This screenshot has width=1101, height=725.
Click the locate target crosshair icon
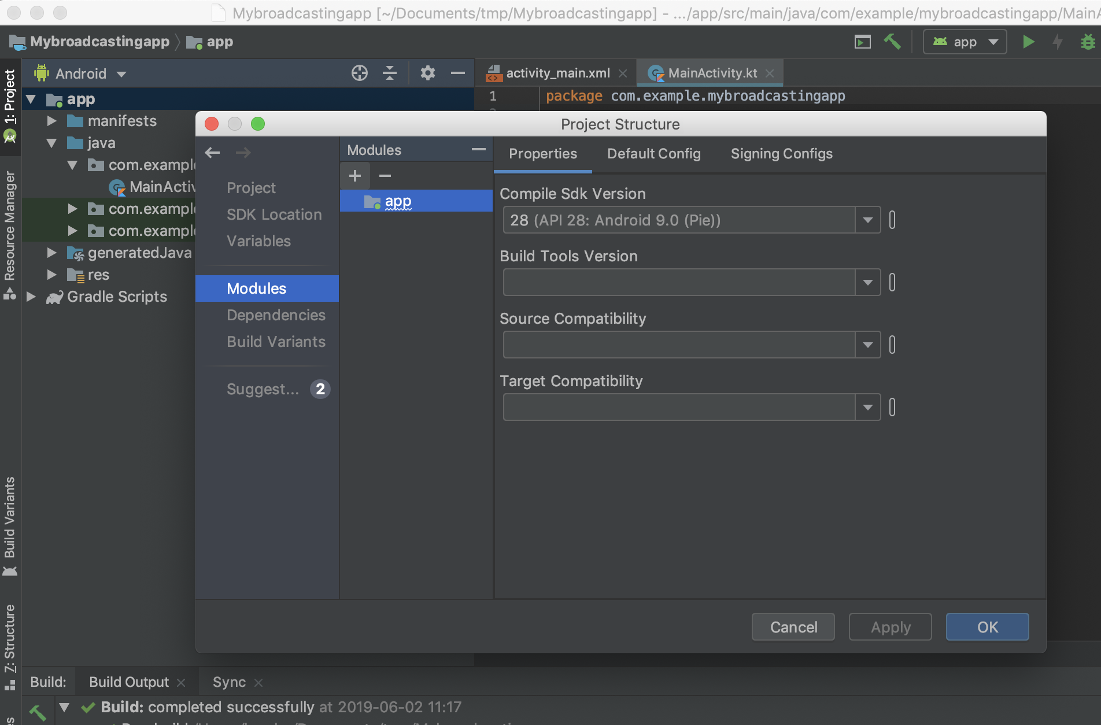click(x=360, y=73)
